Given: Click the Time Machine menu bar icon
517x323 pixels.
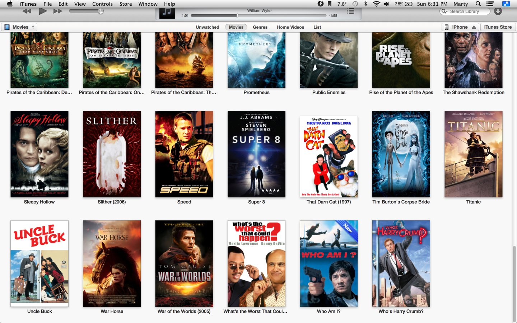Looking at the screenshot, I should pos(355,4).
